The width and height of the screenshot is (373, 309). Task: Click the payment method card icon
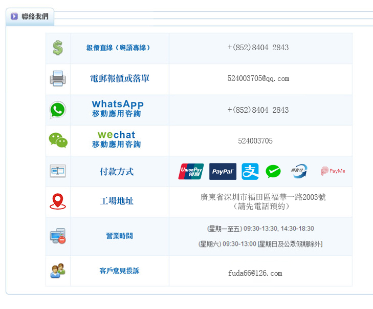click(x=58, y=171)
